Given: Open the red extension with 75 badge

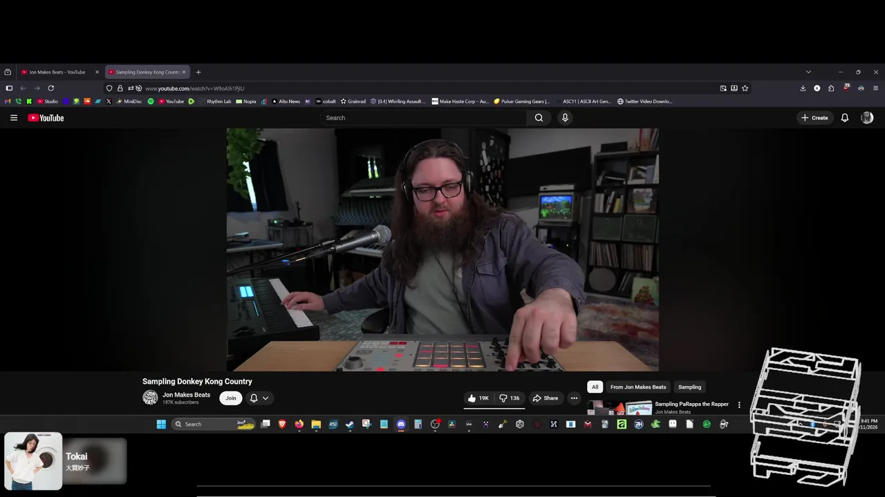Looking at the screenshot, I should click(x=846, y=88).
